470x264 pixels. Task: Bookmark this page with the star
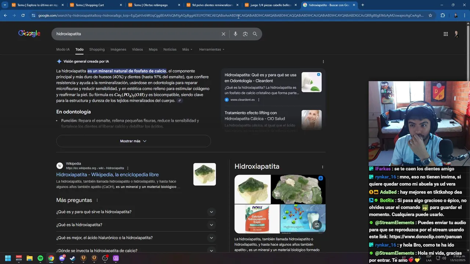430,15
